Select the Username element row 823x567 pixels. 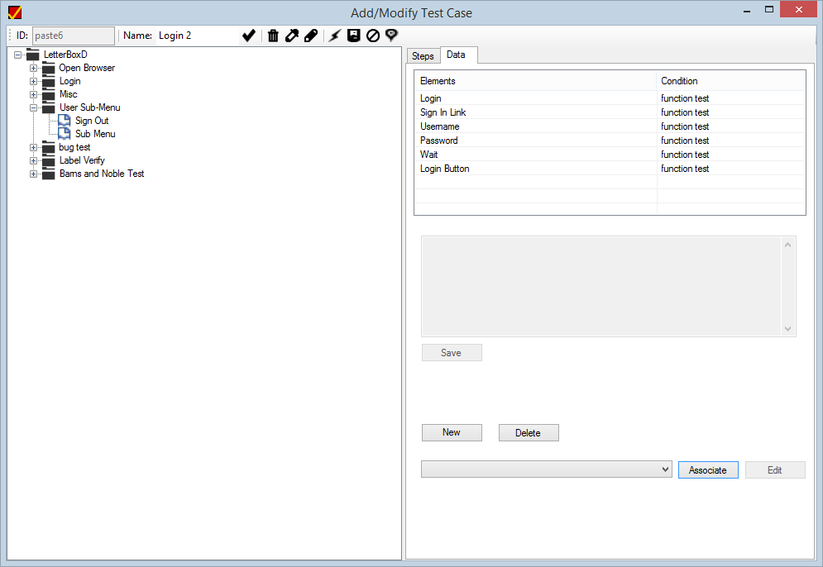(610, 126)
